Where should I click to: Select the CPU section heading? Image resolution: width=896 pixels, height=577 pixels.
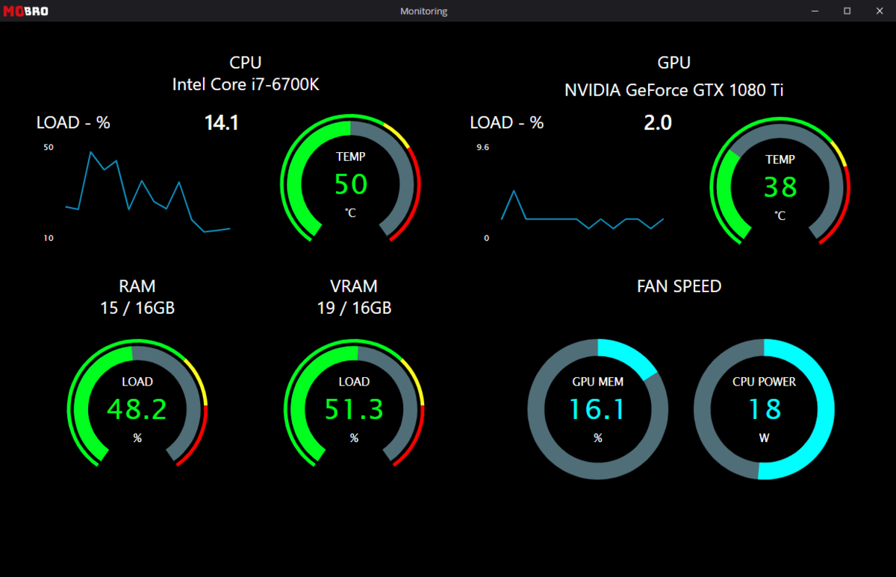coord(246,63)
